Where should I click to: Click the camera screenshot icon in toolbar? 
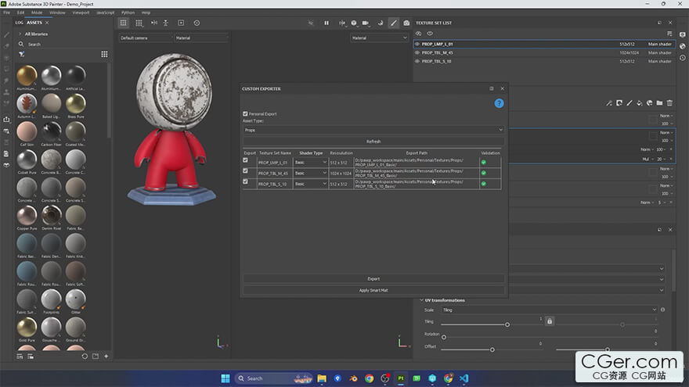point(406,23)
